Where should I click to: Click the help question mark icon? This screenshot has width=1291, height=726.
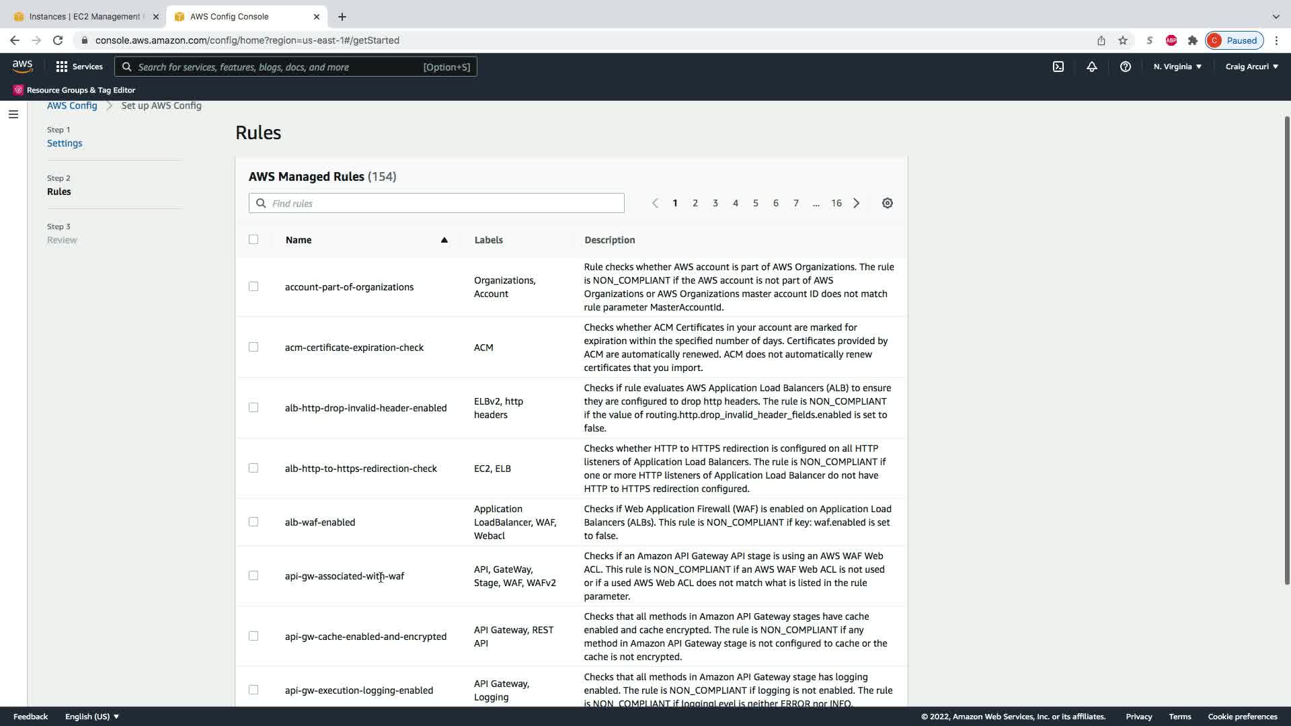[1125, 67]
